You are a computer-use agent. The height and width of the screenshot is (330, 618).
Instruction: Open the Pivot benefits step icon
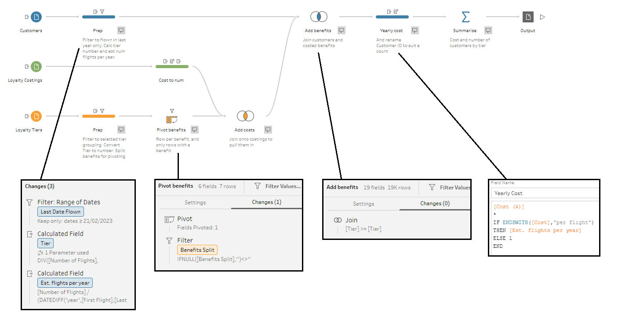(171, 120)
